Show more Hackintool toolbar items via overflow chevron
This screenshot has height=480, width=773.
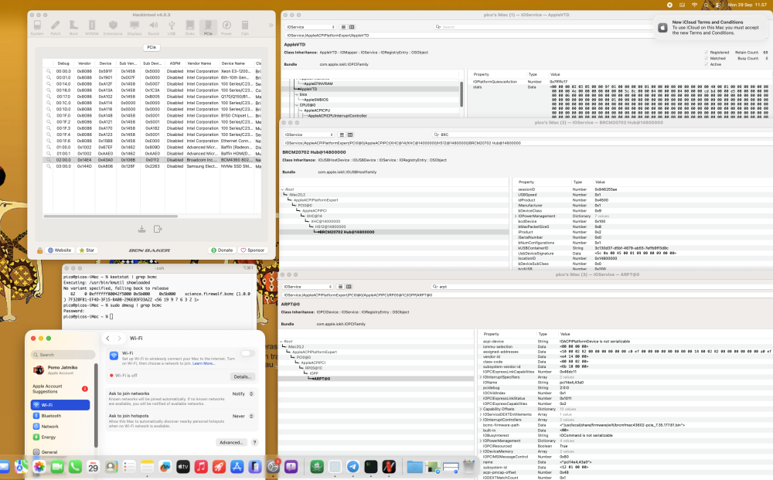[x=270, y=26]
